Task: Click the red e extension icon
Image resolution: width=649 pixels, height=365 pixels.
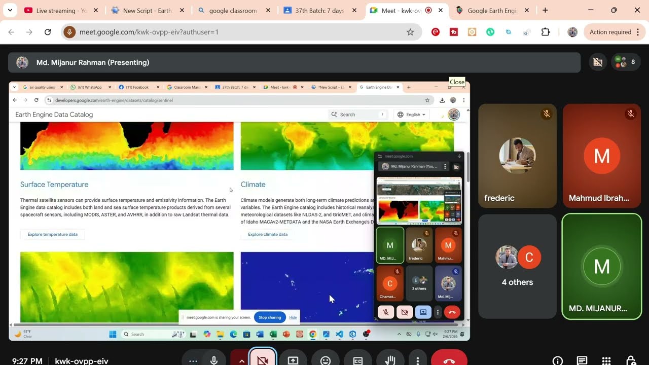Action: tap(436, 32)
